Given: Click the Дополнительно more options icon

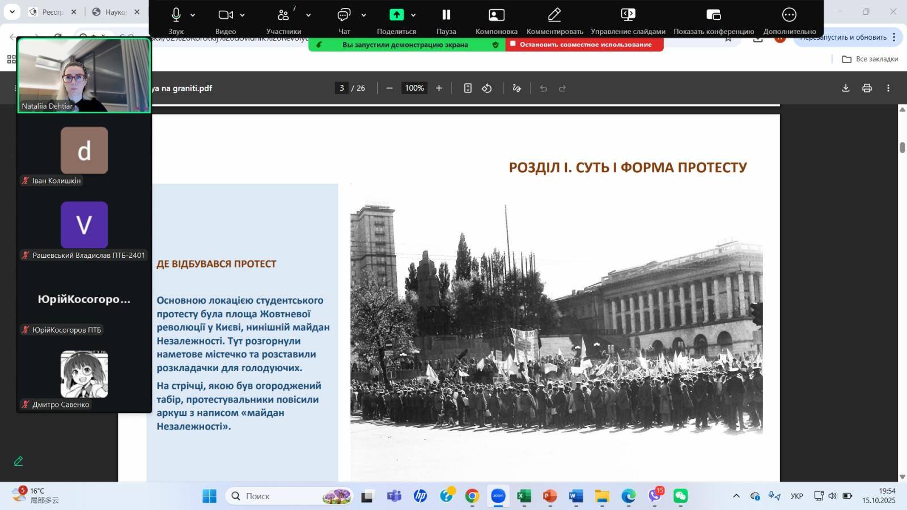Looking at the screenshot, I should click(789, 15).
